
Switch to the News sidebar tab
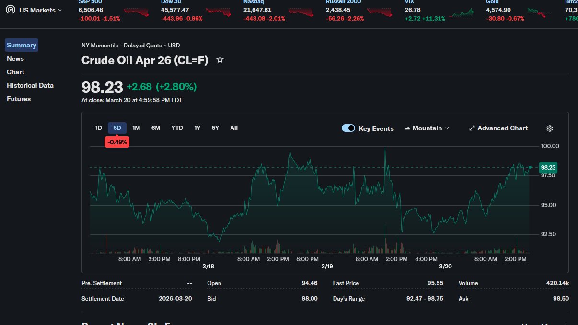tap(15, 58)
